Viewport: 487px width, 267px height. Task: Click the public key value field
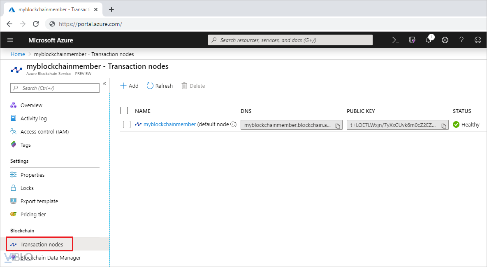(x=398, y=125)
